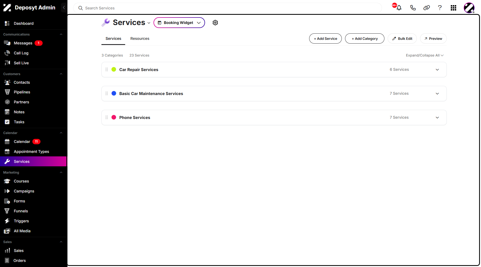Click the '23 Services' count text

[139, 55]
